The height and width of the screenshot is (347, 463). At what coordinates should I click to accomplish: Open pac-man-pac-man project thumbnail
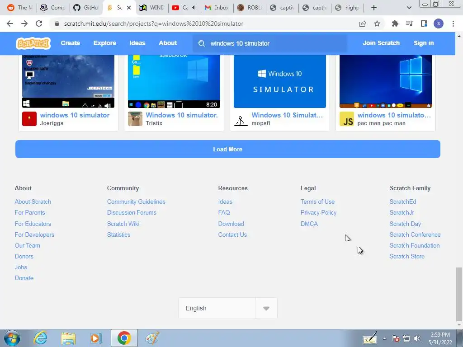tap(386, 81)
